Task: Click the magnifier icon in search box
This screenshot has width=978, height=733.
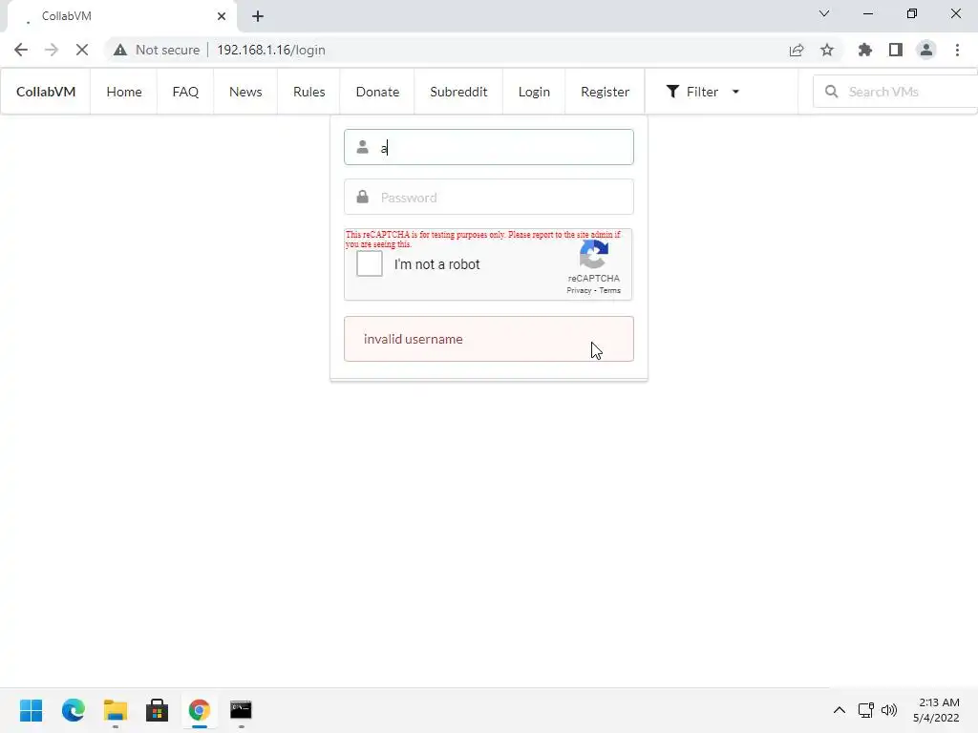Action: point(832,92)
